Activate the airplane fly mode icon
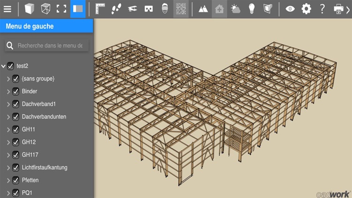The width and height of the screenshot is (352, 198). point(132,9)
